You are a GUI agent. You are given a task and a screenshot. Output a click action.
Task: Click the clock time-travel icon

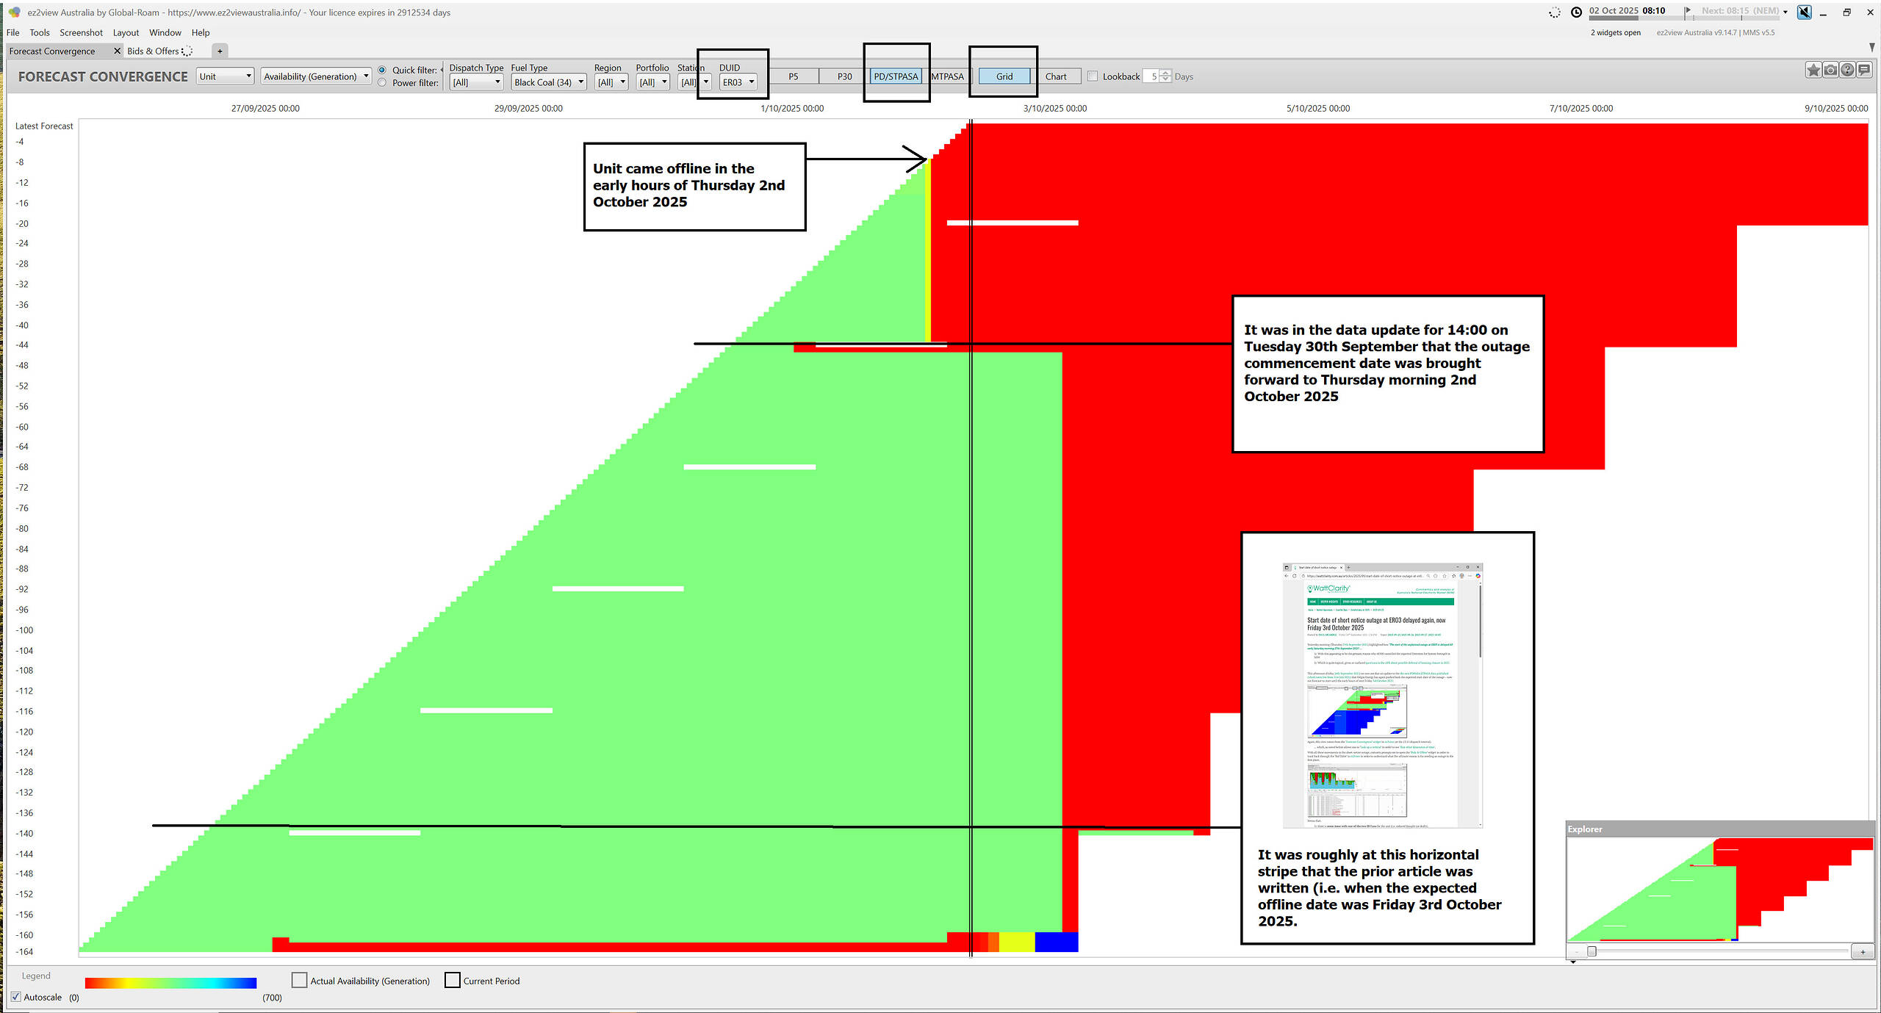[1576, 12]
